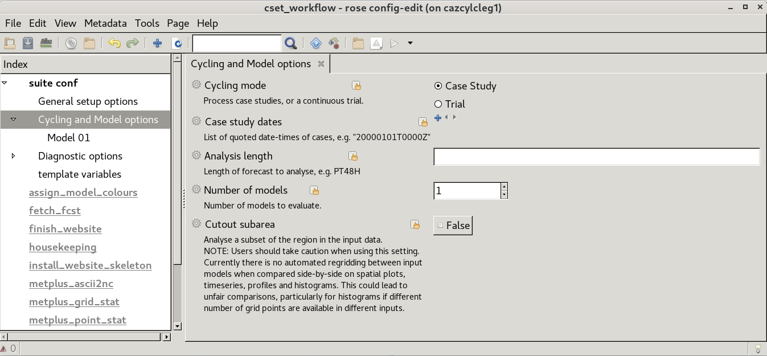Click the Analysis length text field

click(597, 157)
